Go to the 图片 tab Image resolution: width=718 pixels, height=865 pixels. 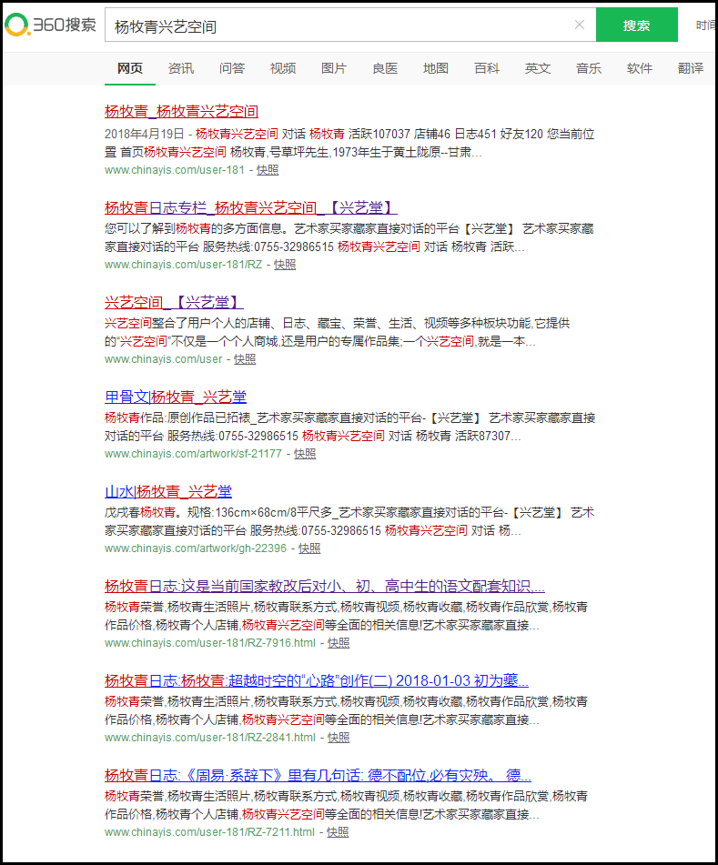(x=334, y=68)
